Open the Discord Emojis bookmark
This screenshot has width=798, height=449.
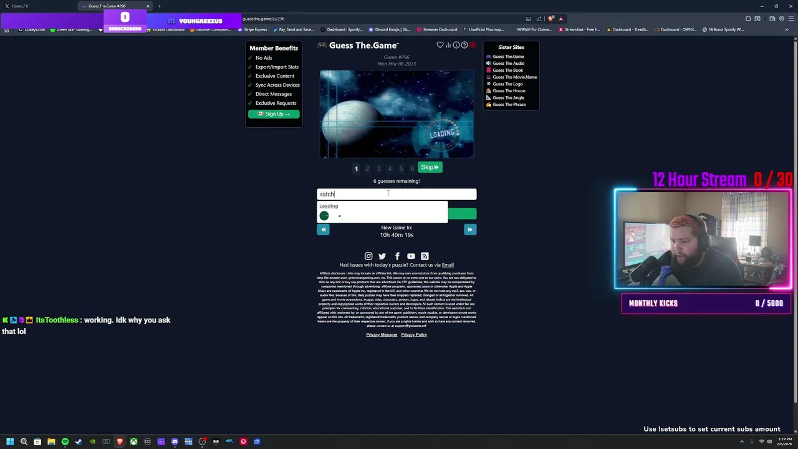coord(390,29)
